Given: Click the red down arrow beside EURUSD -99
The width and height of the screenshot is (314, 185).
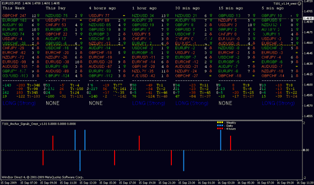Looking at the screenshot, I should point(38,62).
